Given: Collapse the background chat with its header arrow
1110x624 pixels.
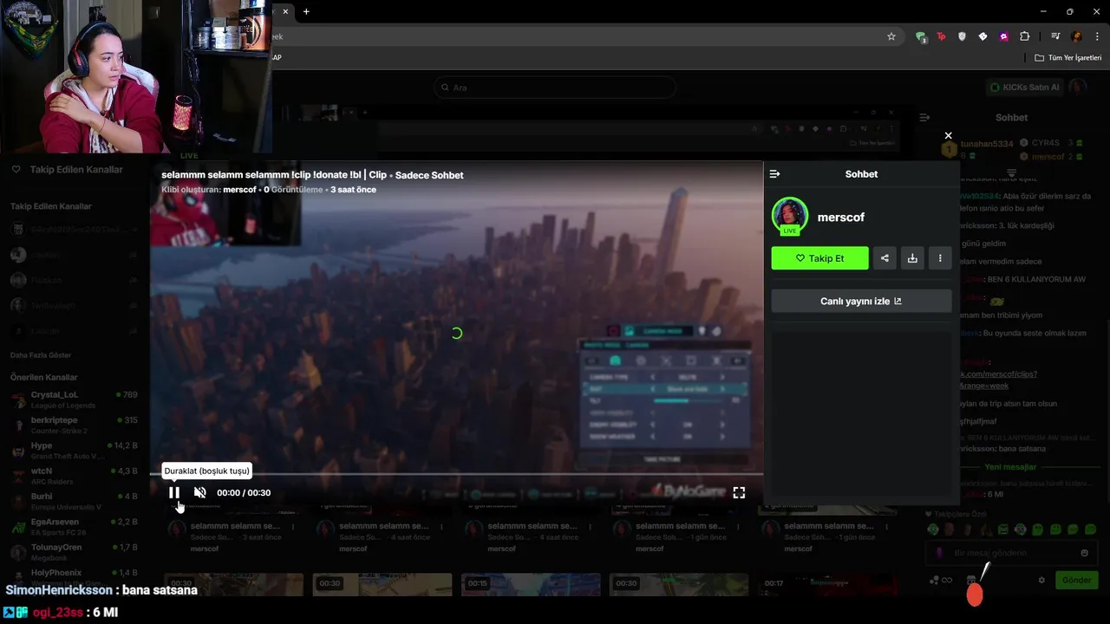Looking at the screenshot, I should (x=924, y=117).
